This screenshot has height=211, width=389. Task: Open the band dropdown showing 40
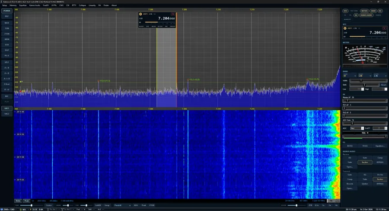click(350, 76)
